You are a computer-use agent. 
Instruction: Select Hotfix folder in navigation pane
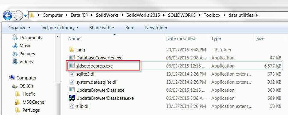[x=29, y=94]
